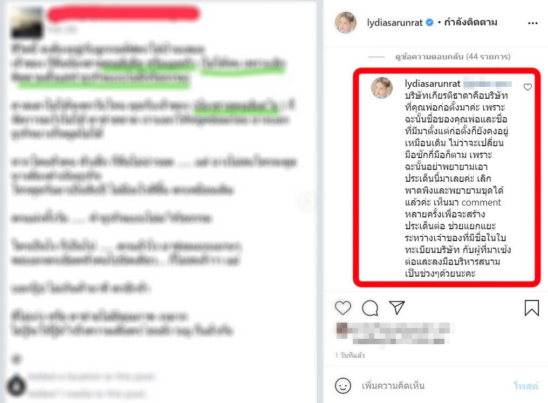This screenshot has height=403, width=548.
Task: Click the blue verified badge
Action: click(430, 23)
